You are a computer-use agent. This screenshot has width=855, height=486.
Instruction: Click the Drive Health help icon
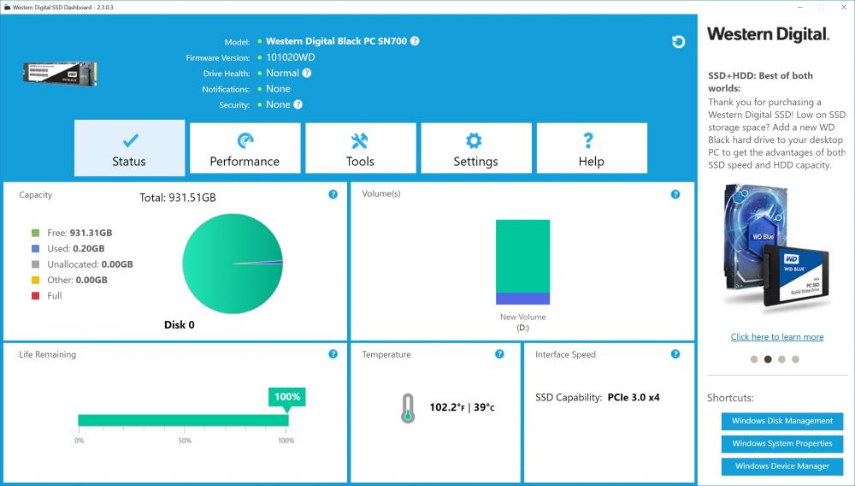[307, 73]
